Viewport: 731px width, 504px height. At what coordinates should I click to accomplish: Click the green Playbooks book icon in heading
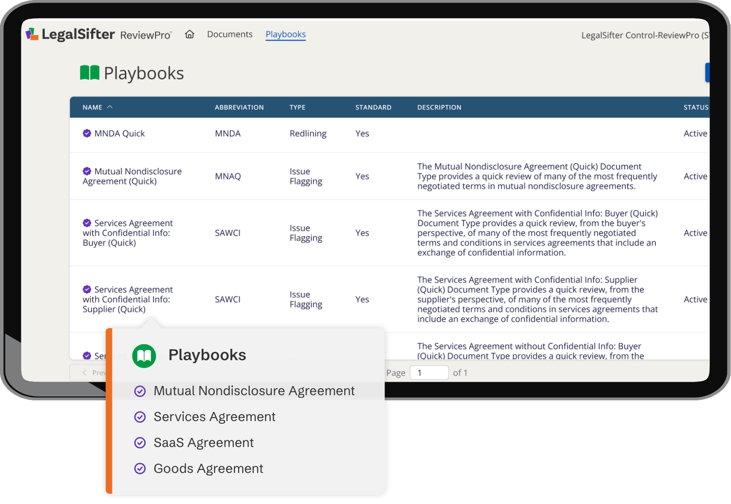coord(90,73)
